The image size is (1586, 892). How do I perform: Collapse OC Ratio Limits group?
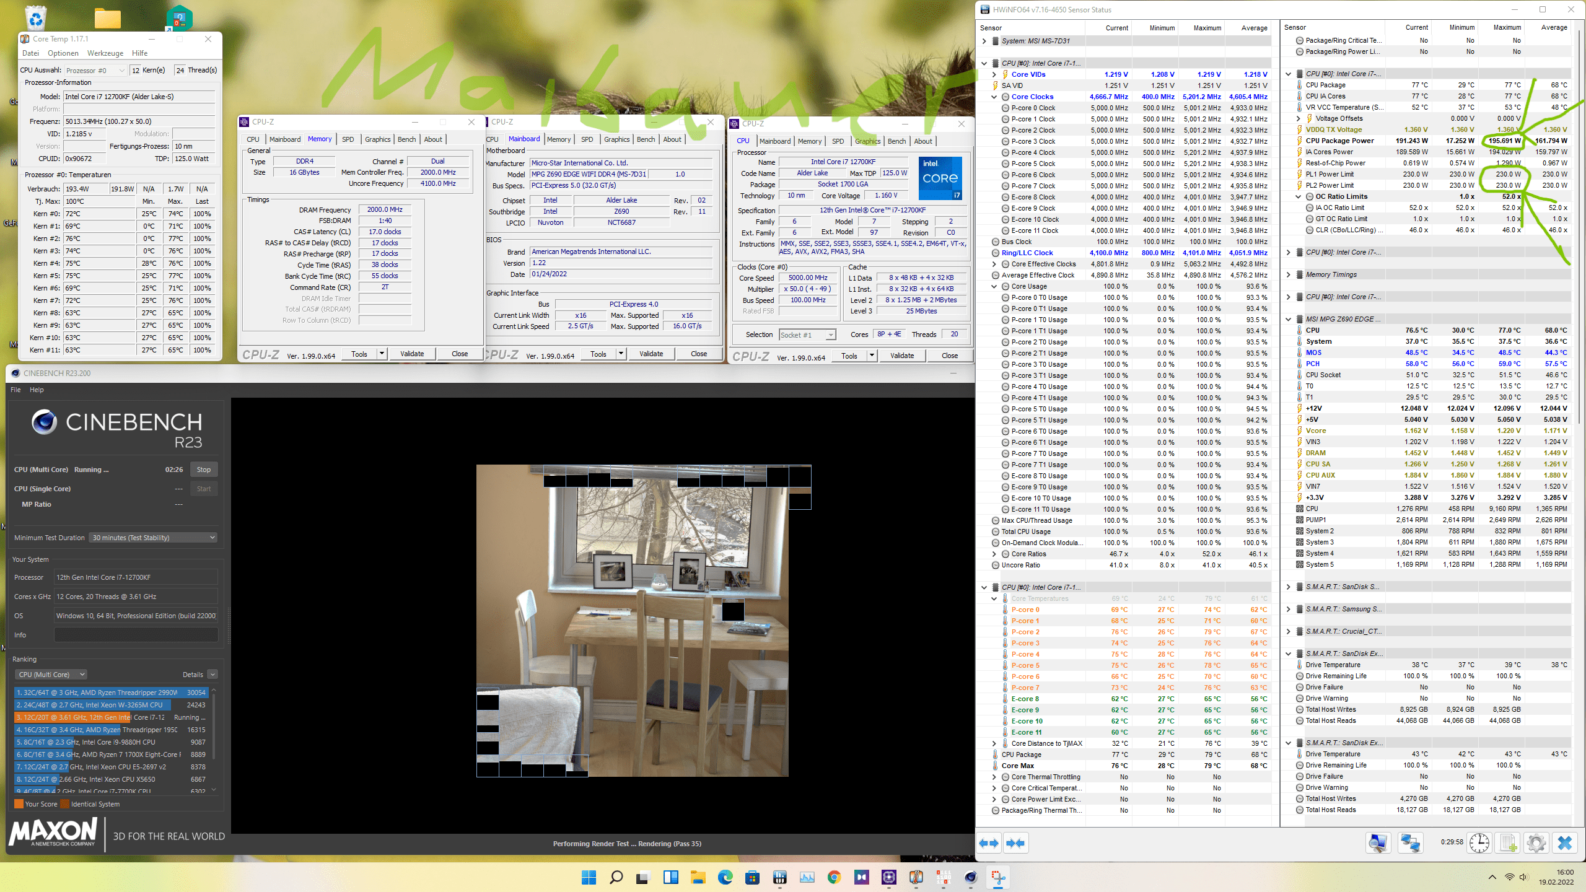[x=1299, y=196]
